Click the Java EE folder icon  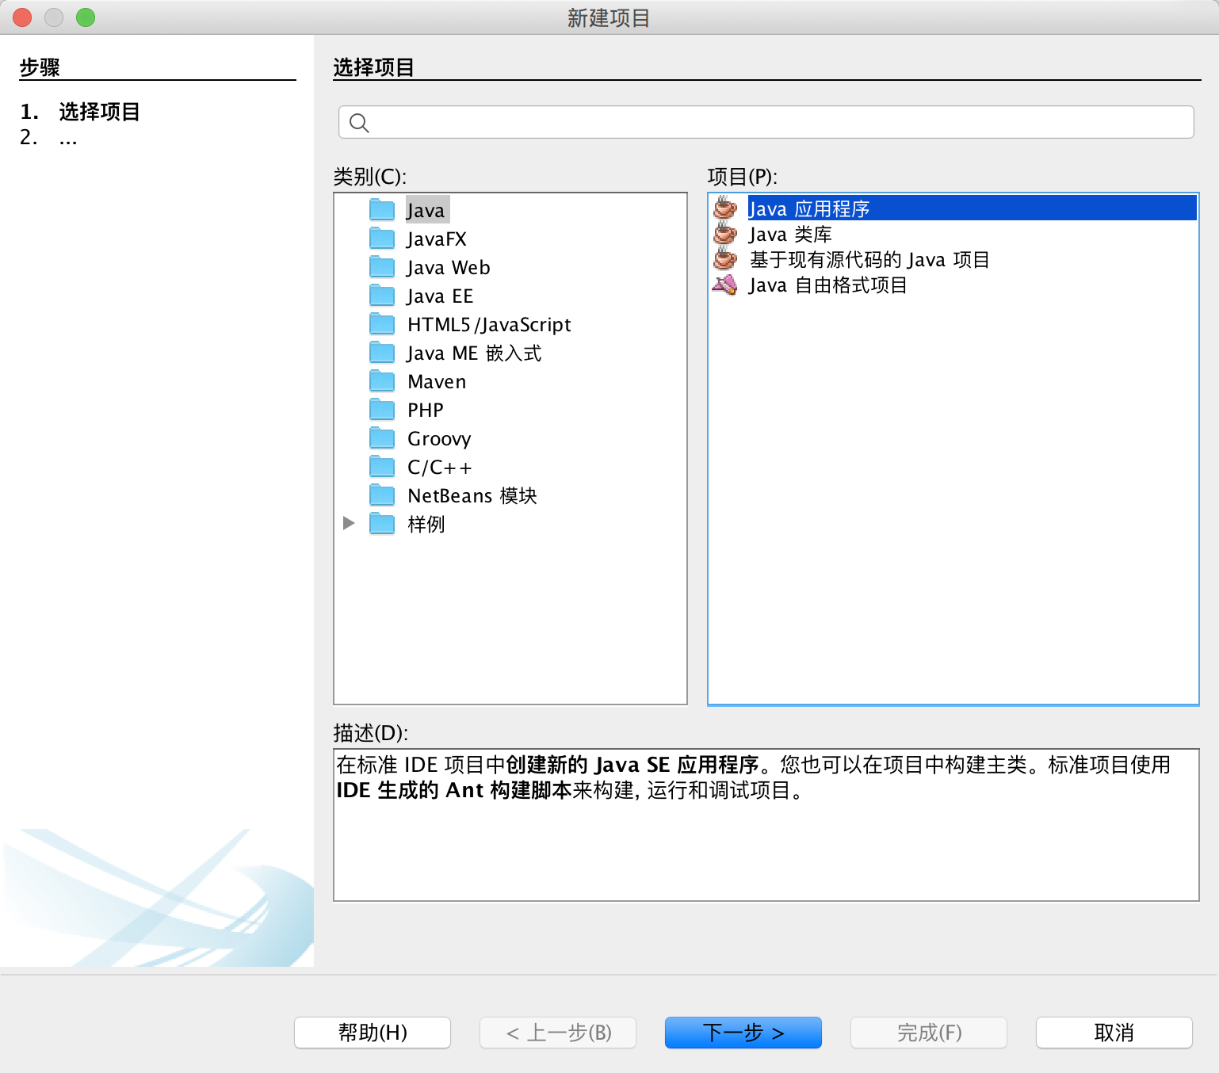point(382,296)
